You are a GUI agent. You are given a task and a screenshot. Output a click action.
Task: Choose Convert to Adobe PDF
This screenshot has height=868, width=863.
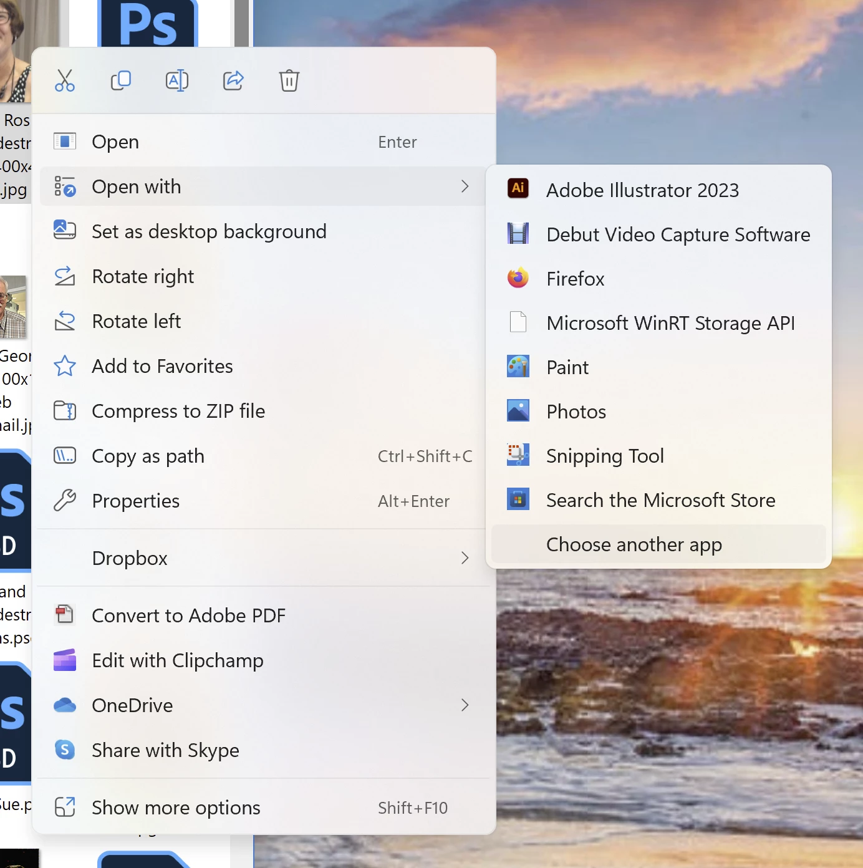(x=264, y=615)
